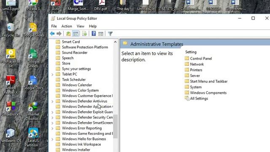The width and height of the screenshot is (270, 152).
Task: Select Windows Customer Experience folder
Action: click(x=87, y=96)
